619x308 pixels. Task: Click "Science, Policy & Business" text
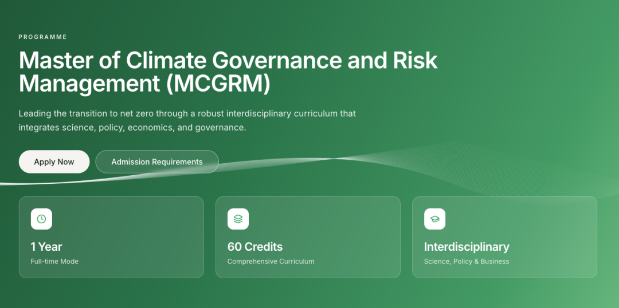[x=467, y=262]
